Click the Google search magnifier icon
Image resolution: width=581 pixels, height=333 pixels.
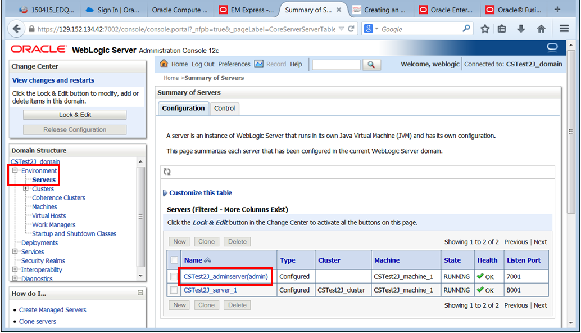466,29
